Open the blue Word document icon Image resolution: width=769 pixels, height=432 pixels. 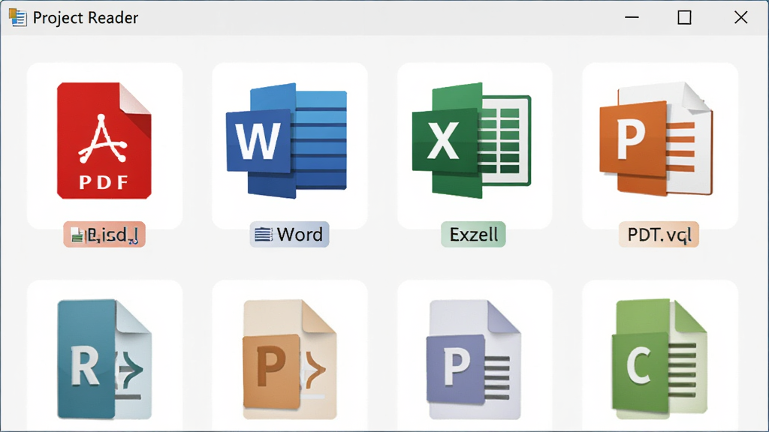[286, 140]
